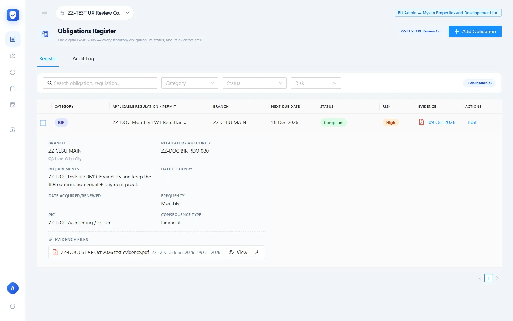Click the shield logo in the sidebar
513x321 pixels.
(13, 15)
